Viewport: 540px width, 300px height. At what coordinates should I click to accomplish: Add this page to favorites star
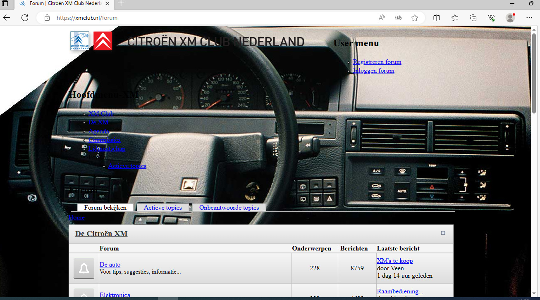click(415, 18)
